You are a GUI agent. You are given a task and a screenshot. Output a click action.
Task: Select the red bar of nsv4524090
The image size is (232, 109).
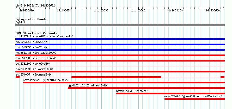194,99
